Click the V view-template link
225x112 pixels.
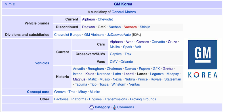[6, 5]
